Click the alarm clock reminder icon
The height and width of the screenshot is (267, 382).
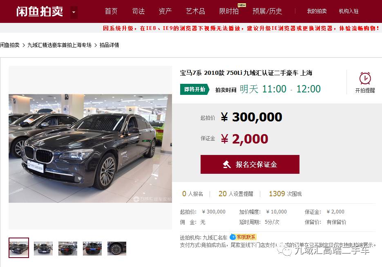(365, 78)
